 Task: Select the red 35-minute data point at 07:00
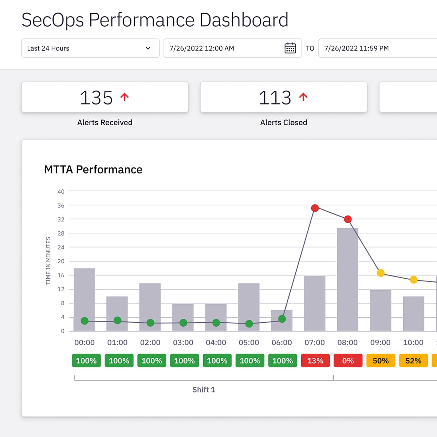315,208
